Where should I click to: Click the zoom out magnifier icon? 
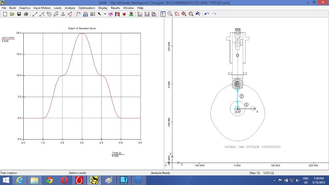pos(170,14)
